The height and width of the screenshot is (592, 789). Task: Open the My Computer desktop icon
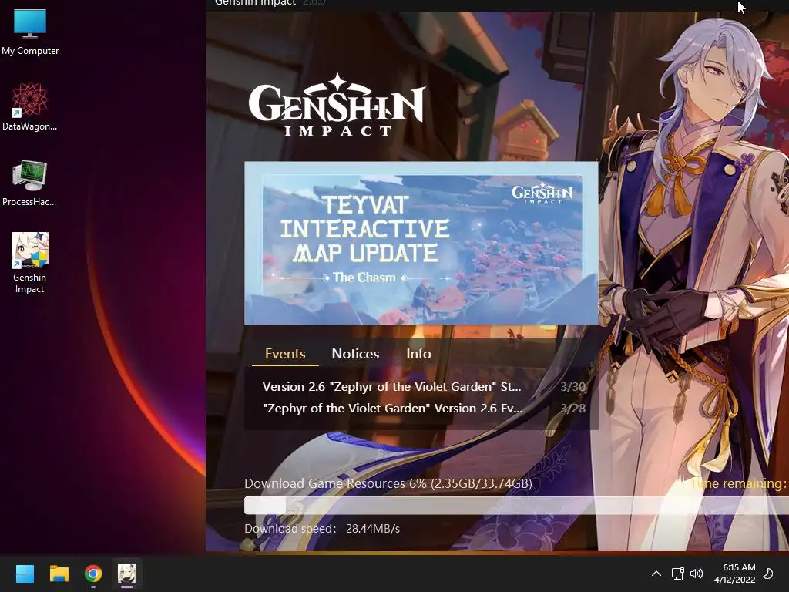click(x=30, y=31)
